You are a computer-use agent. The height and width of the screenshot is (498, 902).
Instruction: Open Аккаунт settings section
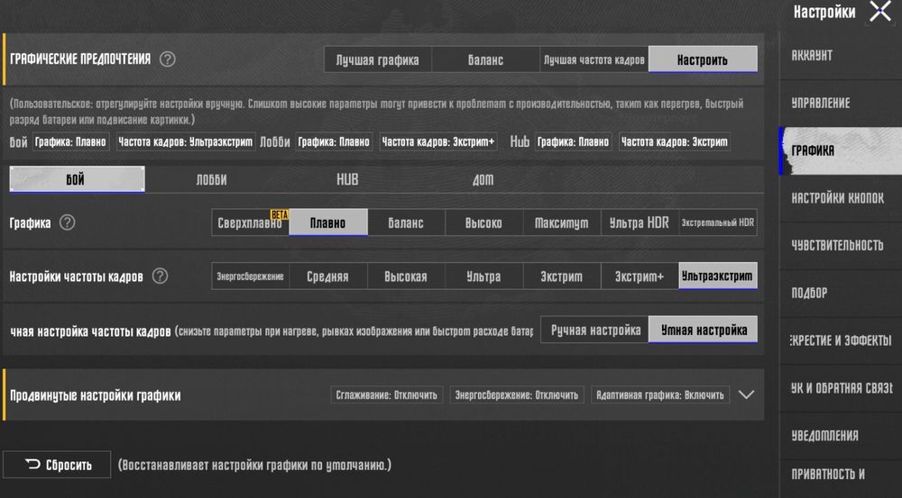[x=841, y=56]
